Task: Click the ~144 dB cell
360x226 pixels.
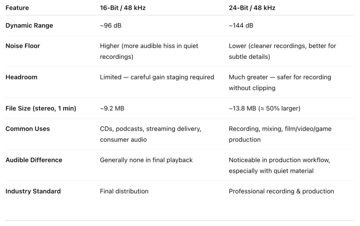Action: click(x=241, y=26)
